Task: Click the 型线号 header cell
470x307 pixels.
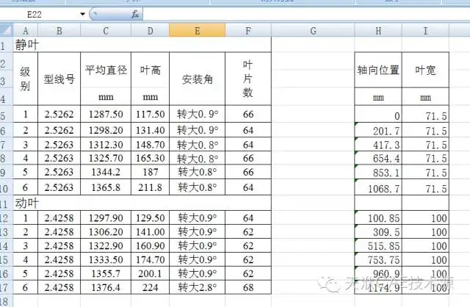Action: [59, 79]
